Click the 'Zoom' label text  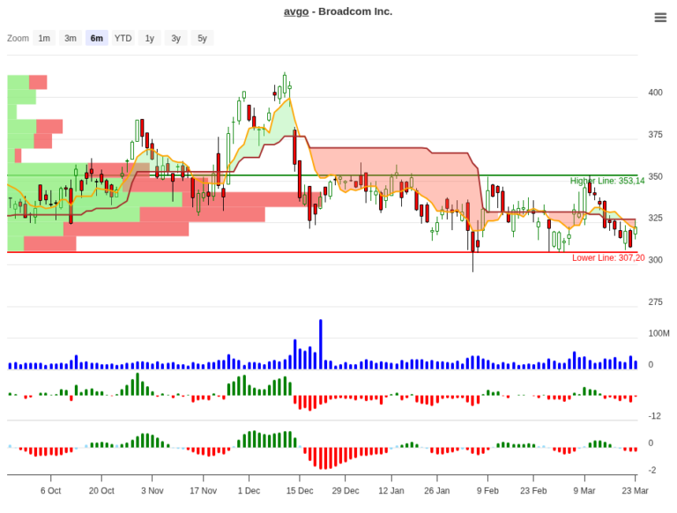18,38
